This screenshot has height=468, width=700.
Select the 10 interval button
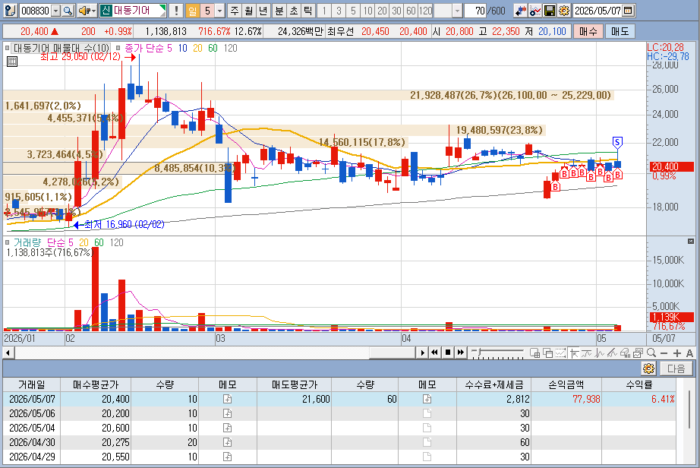(367, 11)
